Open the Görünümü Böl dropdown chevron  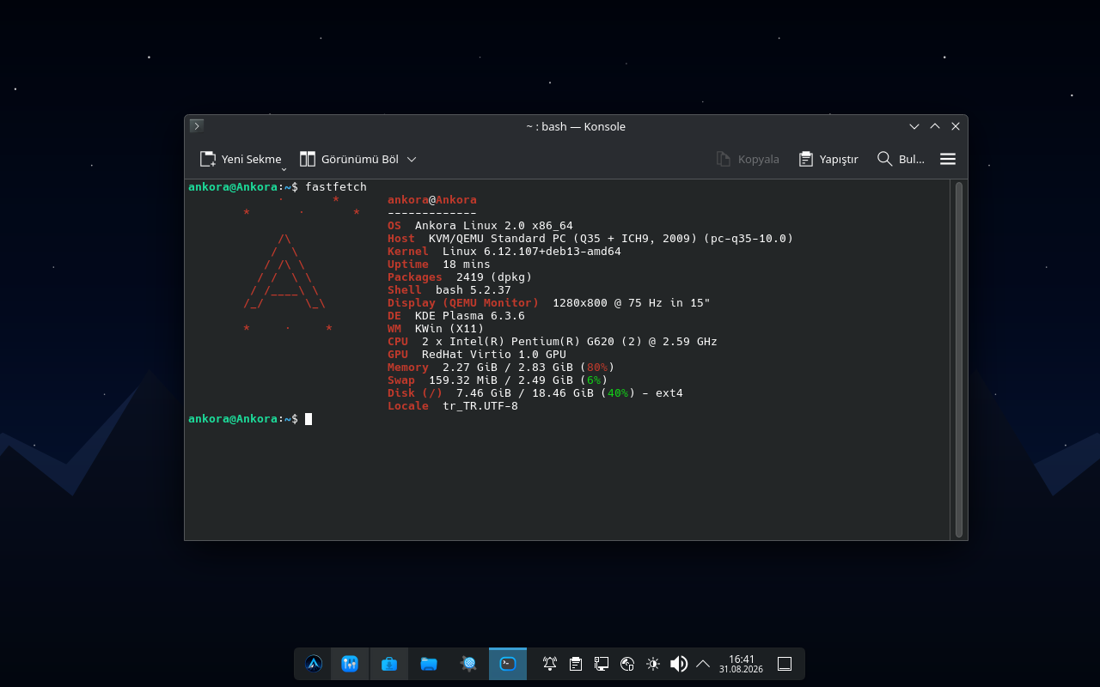click(x=412, y=159)
